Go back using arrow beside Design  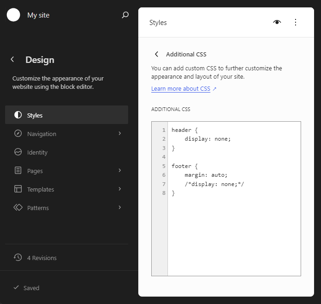point(12,59)
